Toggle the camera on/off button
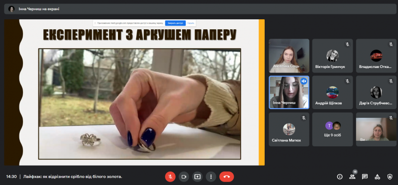The image size is (398, 185). (184, 177)
